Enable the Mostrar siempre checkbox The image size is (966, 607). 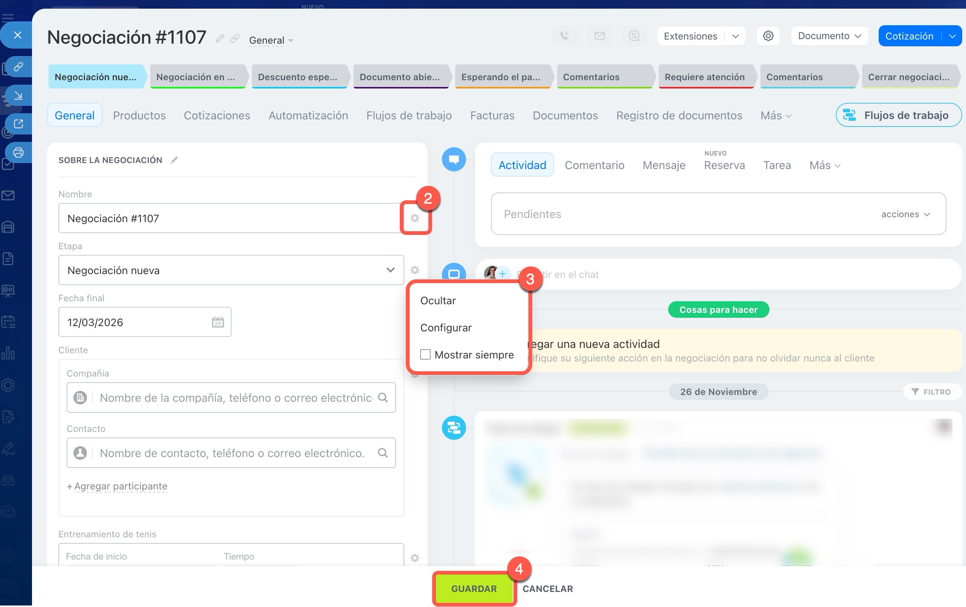425,355
